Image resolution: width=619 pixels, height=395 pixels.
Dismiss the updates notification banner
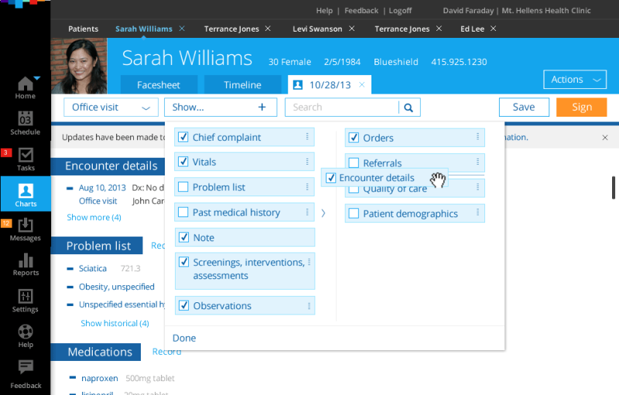[605, 138]
